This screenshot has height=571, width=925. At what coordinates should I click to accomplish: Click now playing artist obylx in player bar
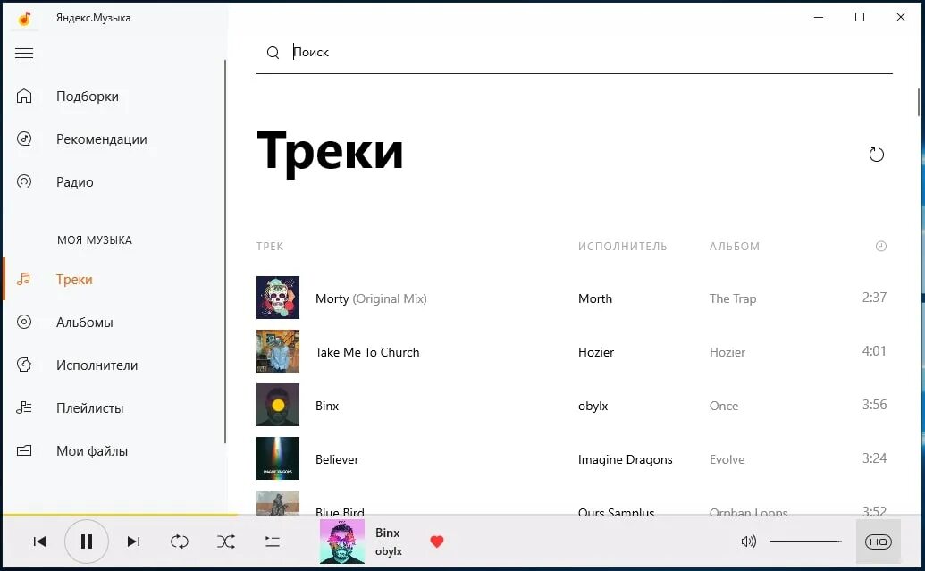[x=389, y=551]
